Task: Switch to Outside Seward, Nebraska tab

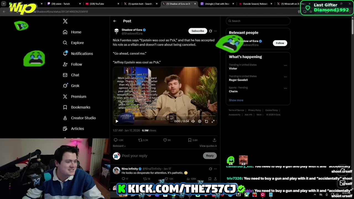Action: (256, 4)
